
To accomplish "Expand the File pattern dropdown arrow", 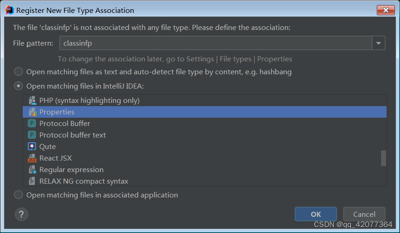I will pos(379,43).
